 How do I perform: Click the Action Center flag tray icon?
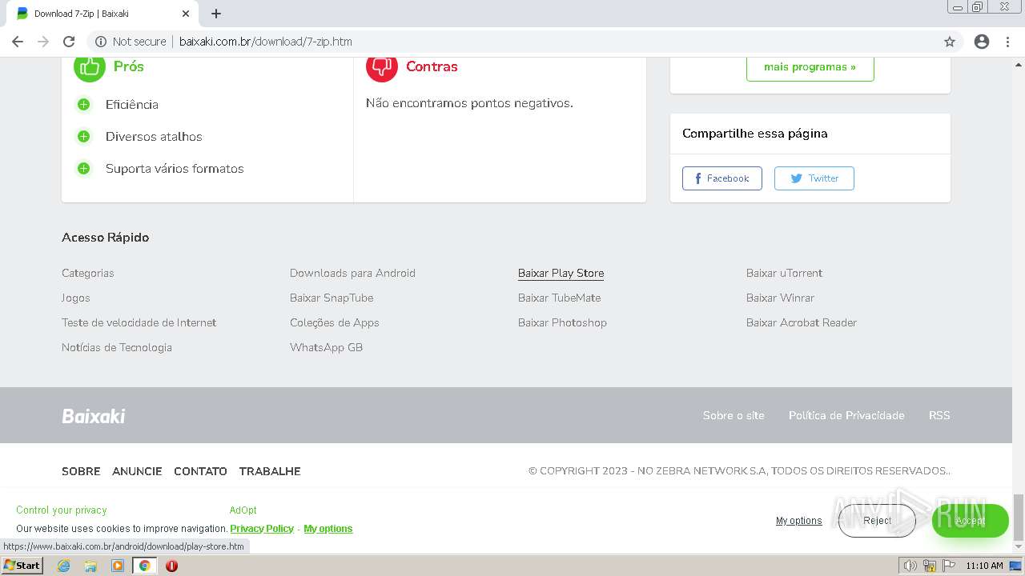949,566
